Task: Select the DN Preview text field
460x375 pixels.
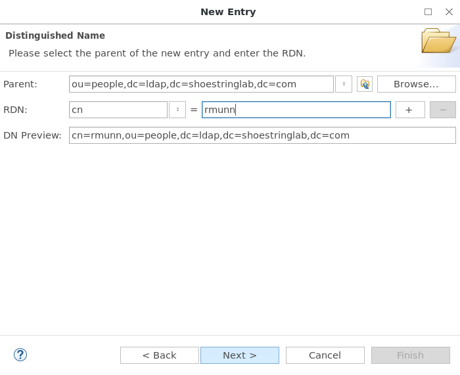Action: pyautogui.click(x=262, y=135)
